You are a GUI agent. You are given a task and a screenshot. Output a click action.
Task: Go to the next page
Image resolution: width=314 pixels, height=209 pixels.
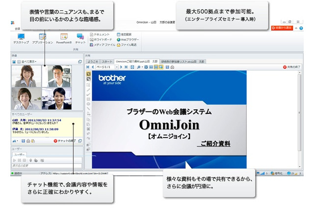tap(121, 67)
